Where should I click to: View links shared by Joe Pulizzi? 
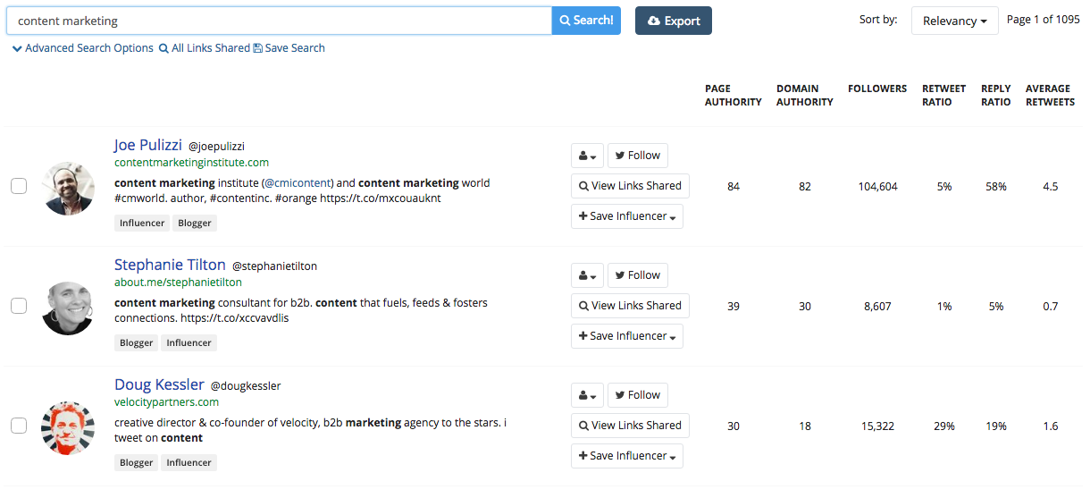tap(630, 186)
